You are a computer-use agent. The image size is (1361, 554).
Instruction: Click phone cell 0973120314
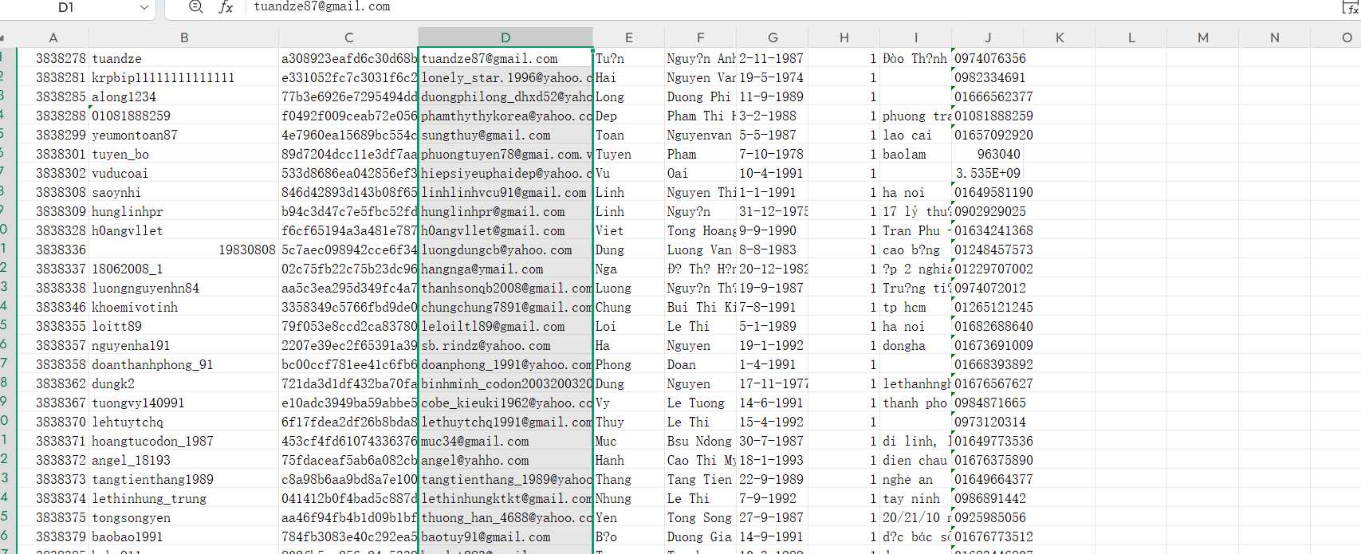click(988, 422)
